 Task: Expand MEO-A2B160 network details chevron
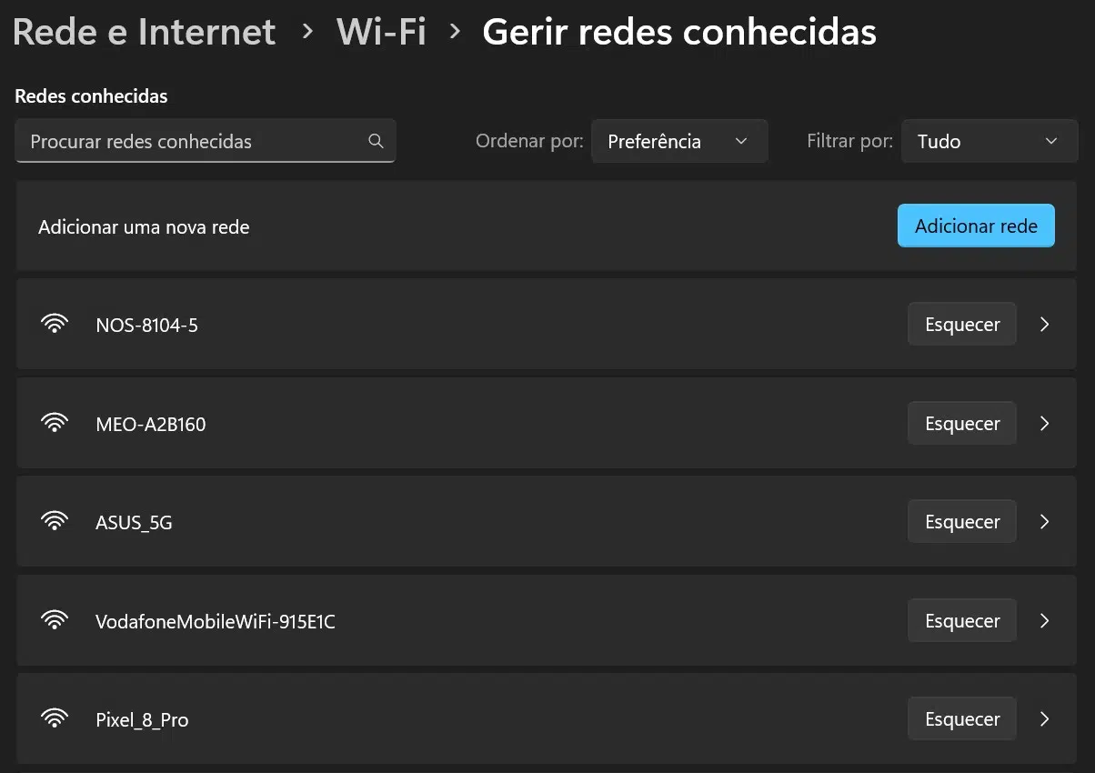tap(1045, 424)
